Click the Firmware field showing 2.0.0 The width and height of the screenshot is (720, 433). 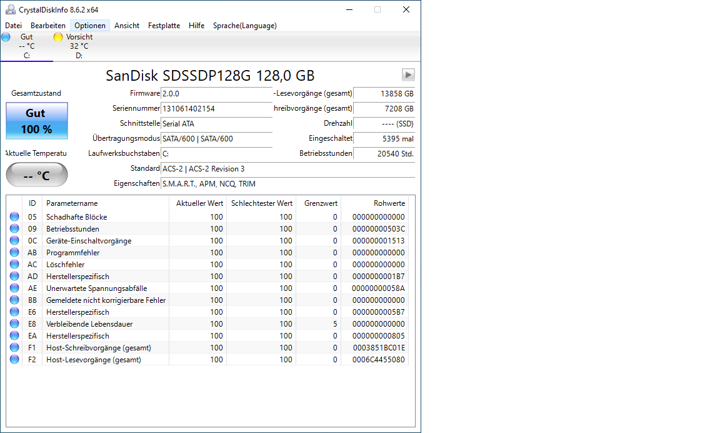pos(216,94)
